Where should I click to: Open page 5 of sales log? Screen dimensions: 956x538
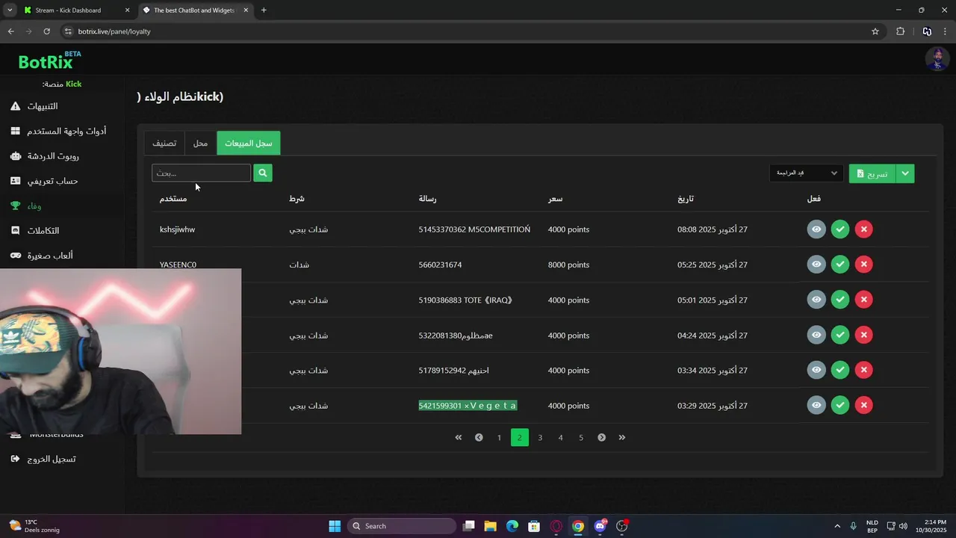tap(581, 437)
